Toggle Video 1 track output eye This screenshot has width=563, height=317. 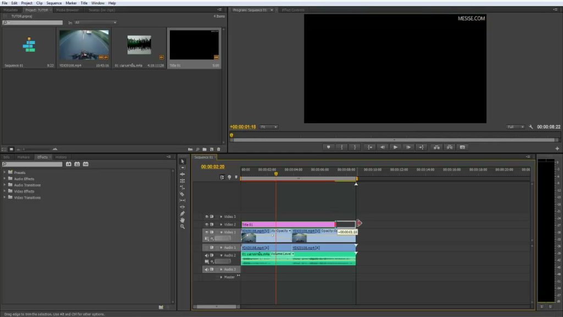[207, 232]
